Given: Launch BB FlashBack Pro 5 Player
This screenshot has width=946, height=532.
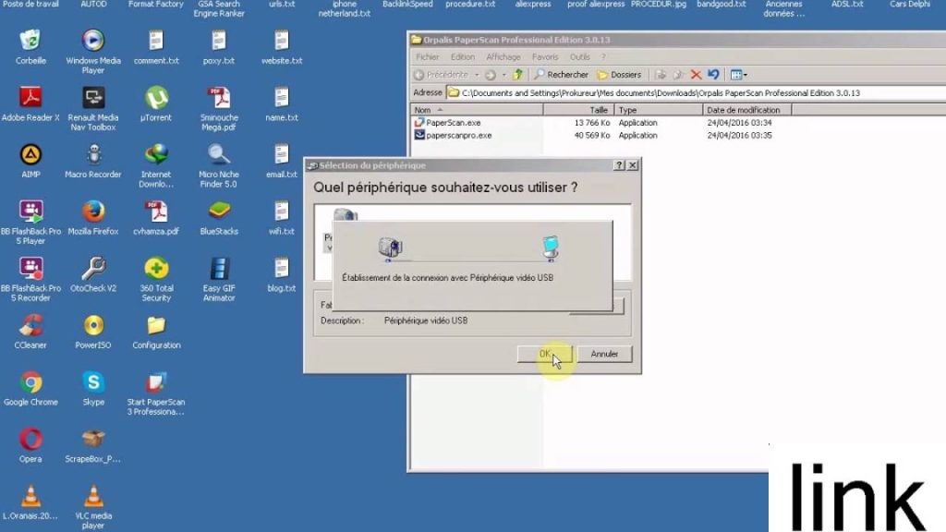Looking at the screenshot, I should 30,212.
